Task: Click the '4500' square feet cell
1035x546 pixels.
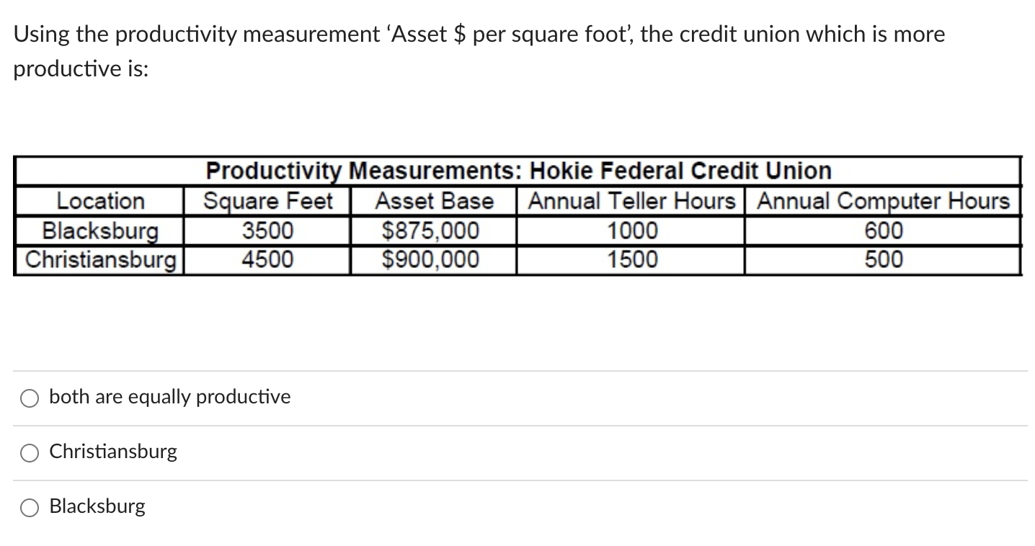Action: [x=267, y=259]
